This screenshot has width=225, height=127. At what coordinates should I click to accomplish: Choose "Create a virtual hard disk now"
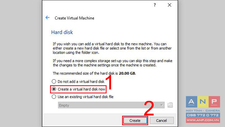click(78, 89)
